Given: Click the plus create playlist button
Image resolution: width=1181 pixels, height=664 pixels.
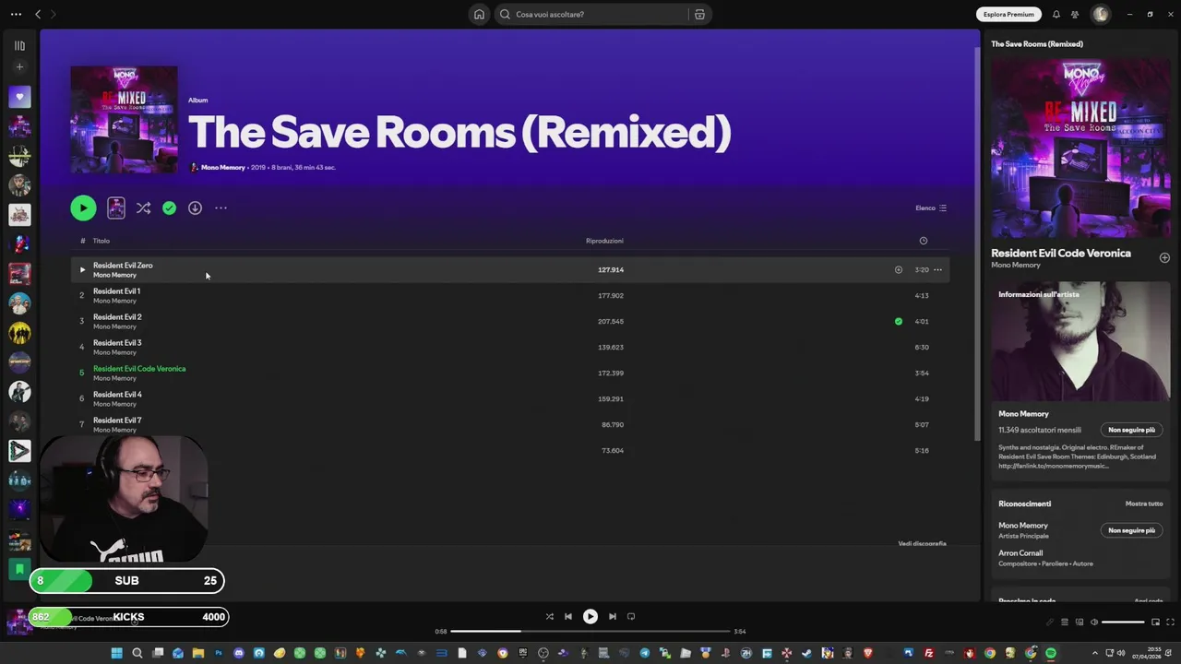Looking at the screenshot, I should point(19,66).
